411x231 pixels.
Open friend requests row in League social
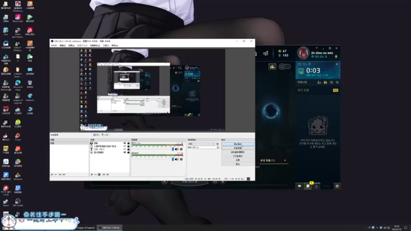pos(317,90)
